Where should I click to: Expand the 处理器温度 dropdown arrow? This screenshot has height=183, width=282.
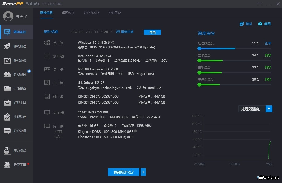pos(269,109)
